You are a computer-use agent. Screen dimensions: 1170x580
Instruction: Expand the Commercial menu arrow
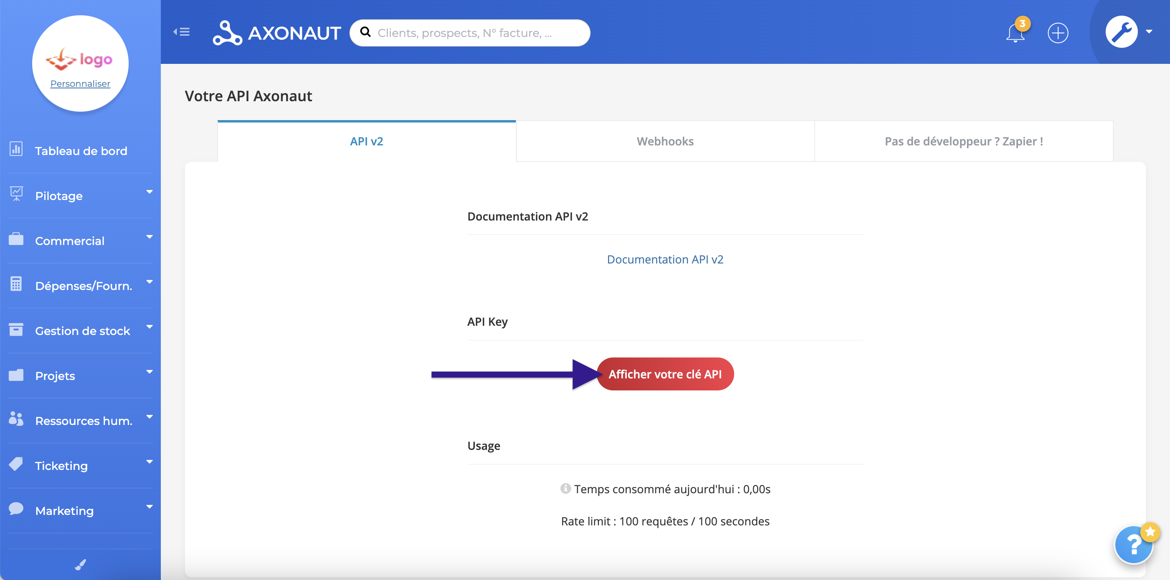pyautogui.click(x=149, y=237)
